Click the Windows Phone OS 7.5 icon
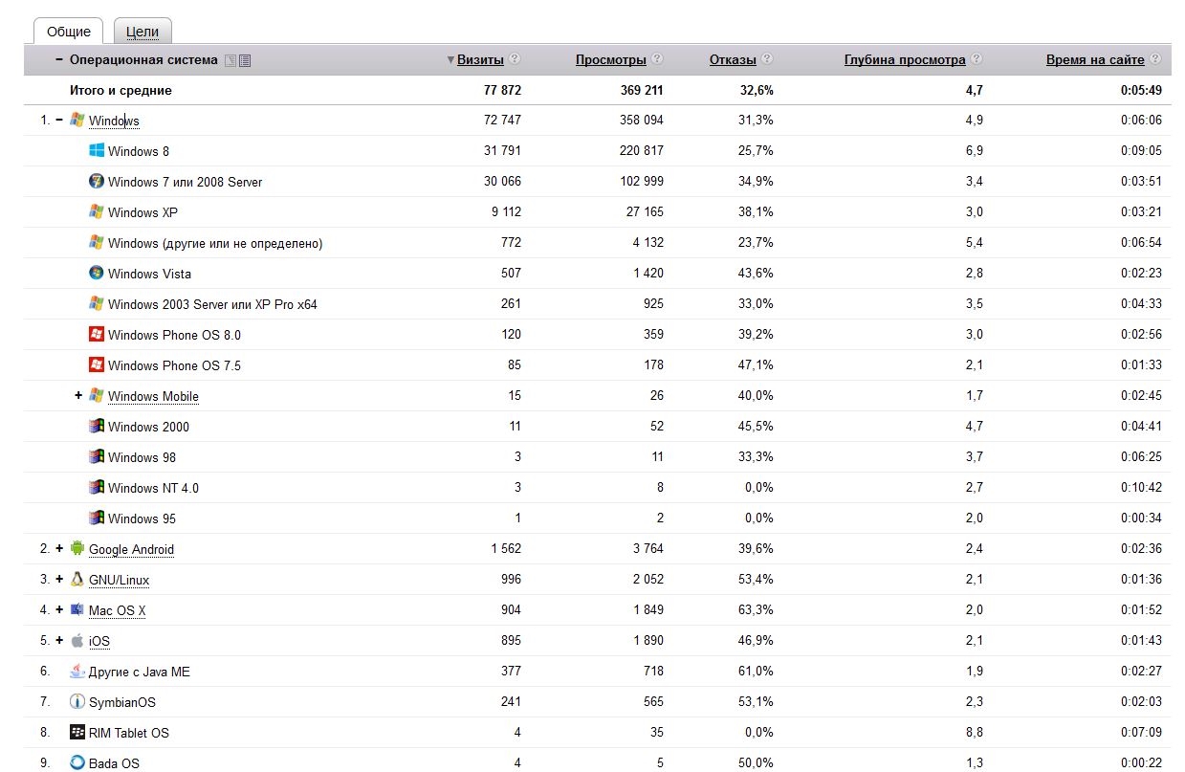Viewport: 1185px width, 772px height. [x=97, y=364]
